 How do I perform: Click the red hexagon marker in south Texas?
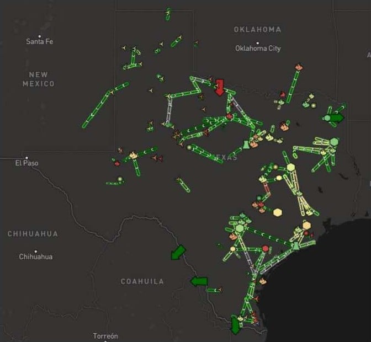coord(266,249)
